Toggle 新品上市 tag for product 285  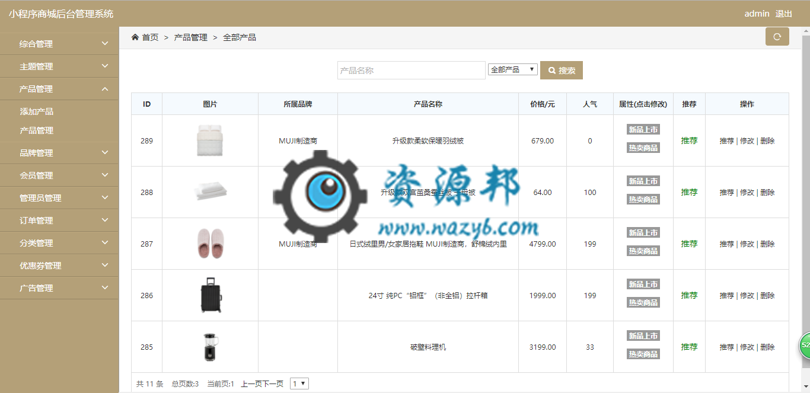point(643,336)
